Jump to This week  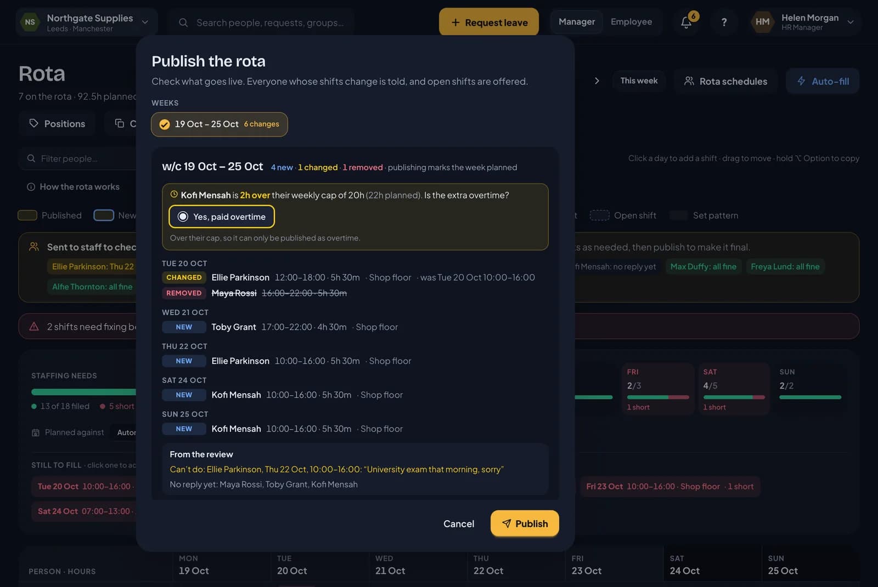639,81
